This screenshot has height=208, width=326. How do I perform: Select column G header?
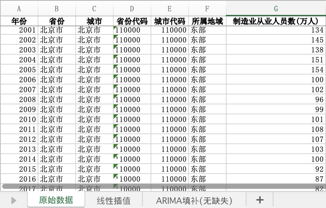(x=276, y=9)
